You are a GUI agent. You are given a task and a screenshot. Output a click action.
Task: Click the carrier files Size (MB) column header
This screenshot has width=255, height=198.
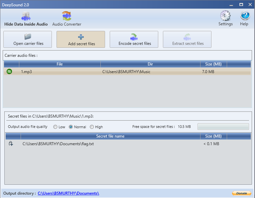tap(213, 64)
